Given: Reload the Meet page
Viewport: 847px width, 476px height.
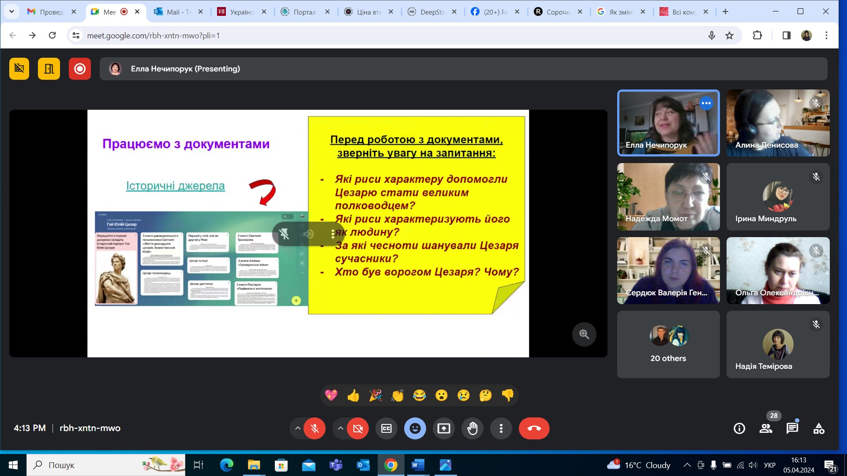Looking at the screenshot, I should coord(52,35).
